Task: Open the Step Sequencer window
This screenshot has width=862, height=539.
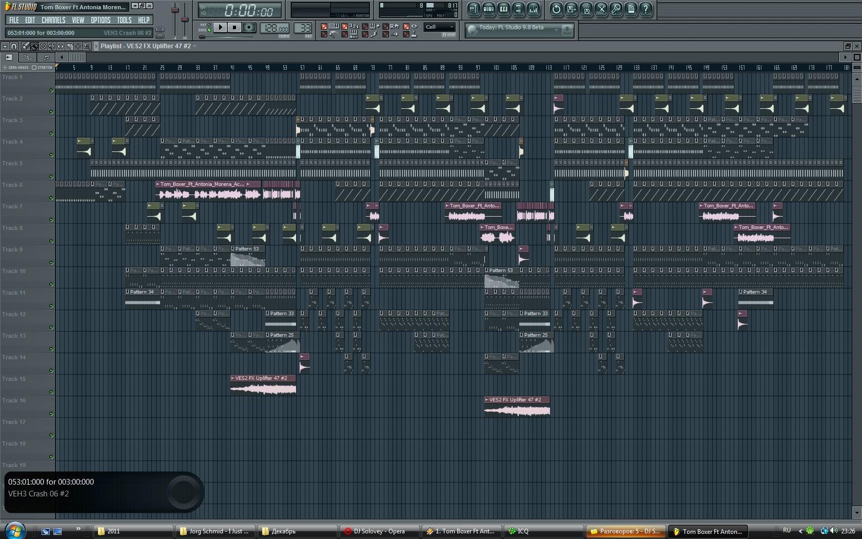Action: (488, 9)
